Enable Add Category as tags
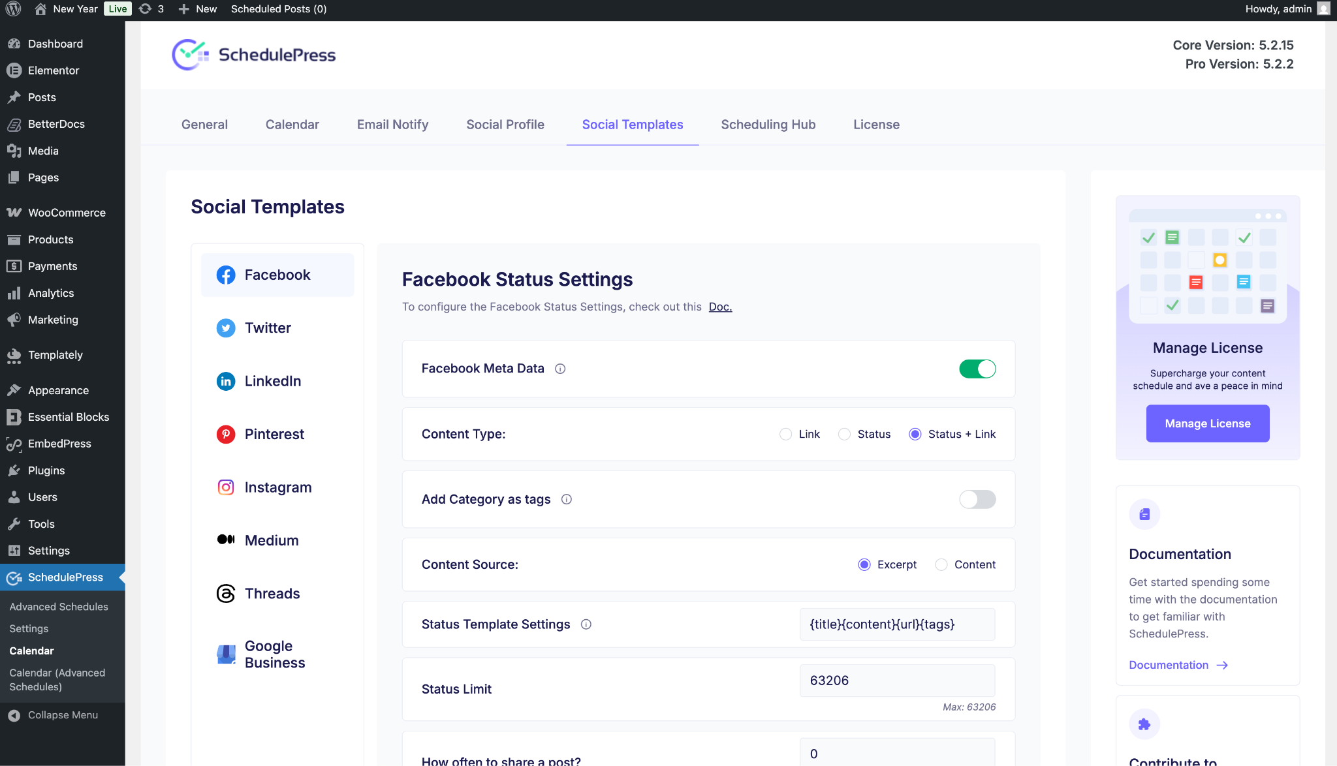The width and height of the screenshot is (1337, 766). [x=977, y=499]
